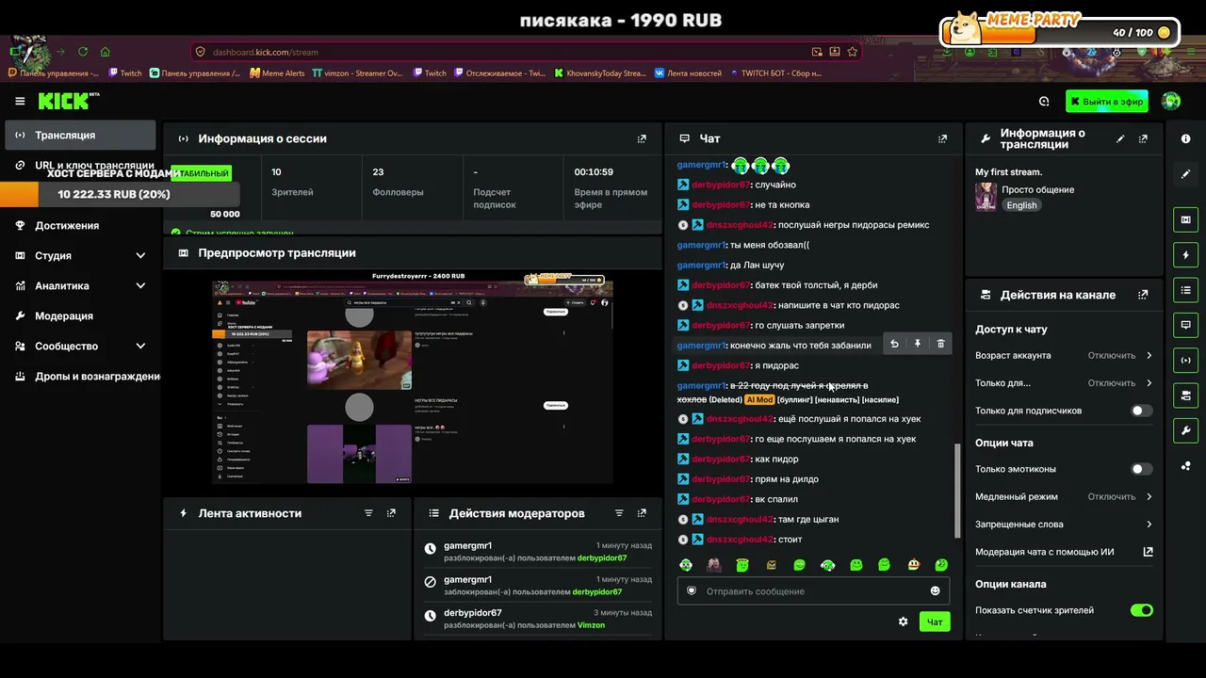Open Возраст аккаунта options
The image size is (1206, 678).
(x=1064, y=355)
